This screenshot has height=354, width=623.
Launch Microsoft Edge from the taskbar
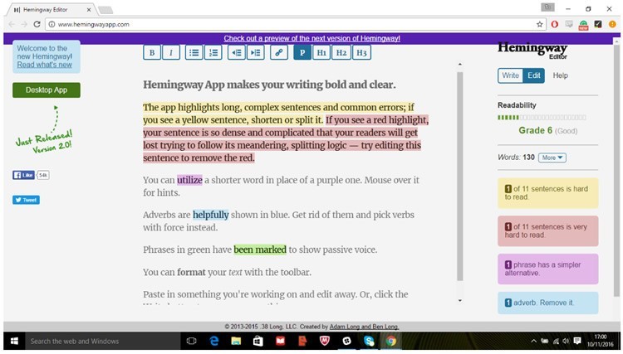(x=213, y=341)
